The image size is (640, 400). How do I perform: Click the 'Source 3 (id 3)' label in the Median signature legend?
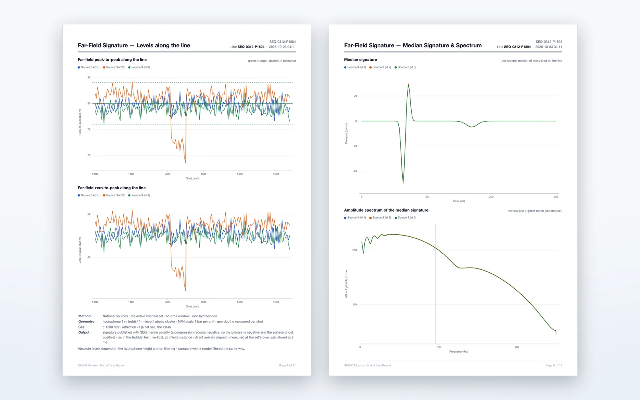click(x=407, y=67)
